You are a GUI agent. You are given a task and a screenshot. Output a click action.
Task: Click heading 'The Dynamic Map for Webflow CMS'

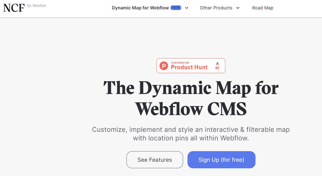pos(191,98)
